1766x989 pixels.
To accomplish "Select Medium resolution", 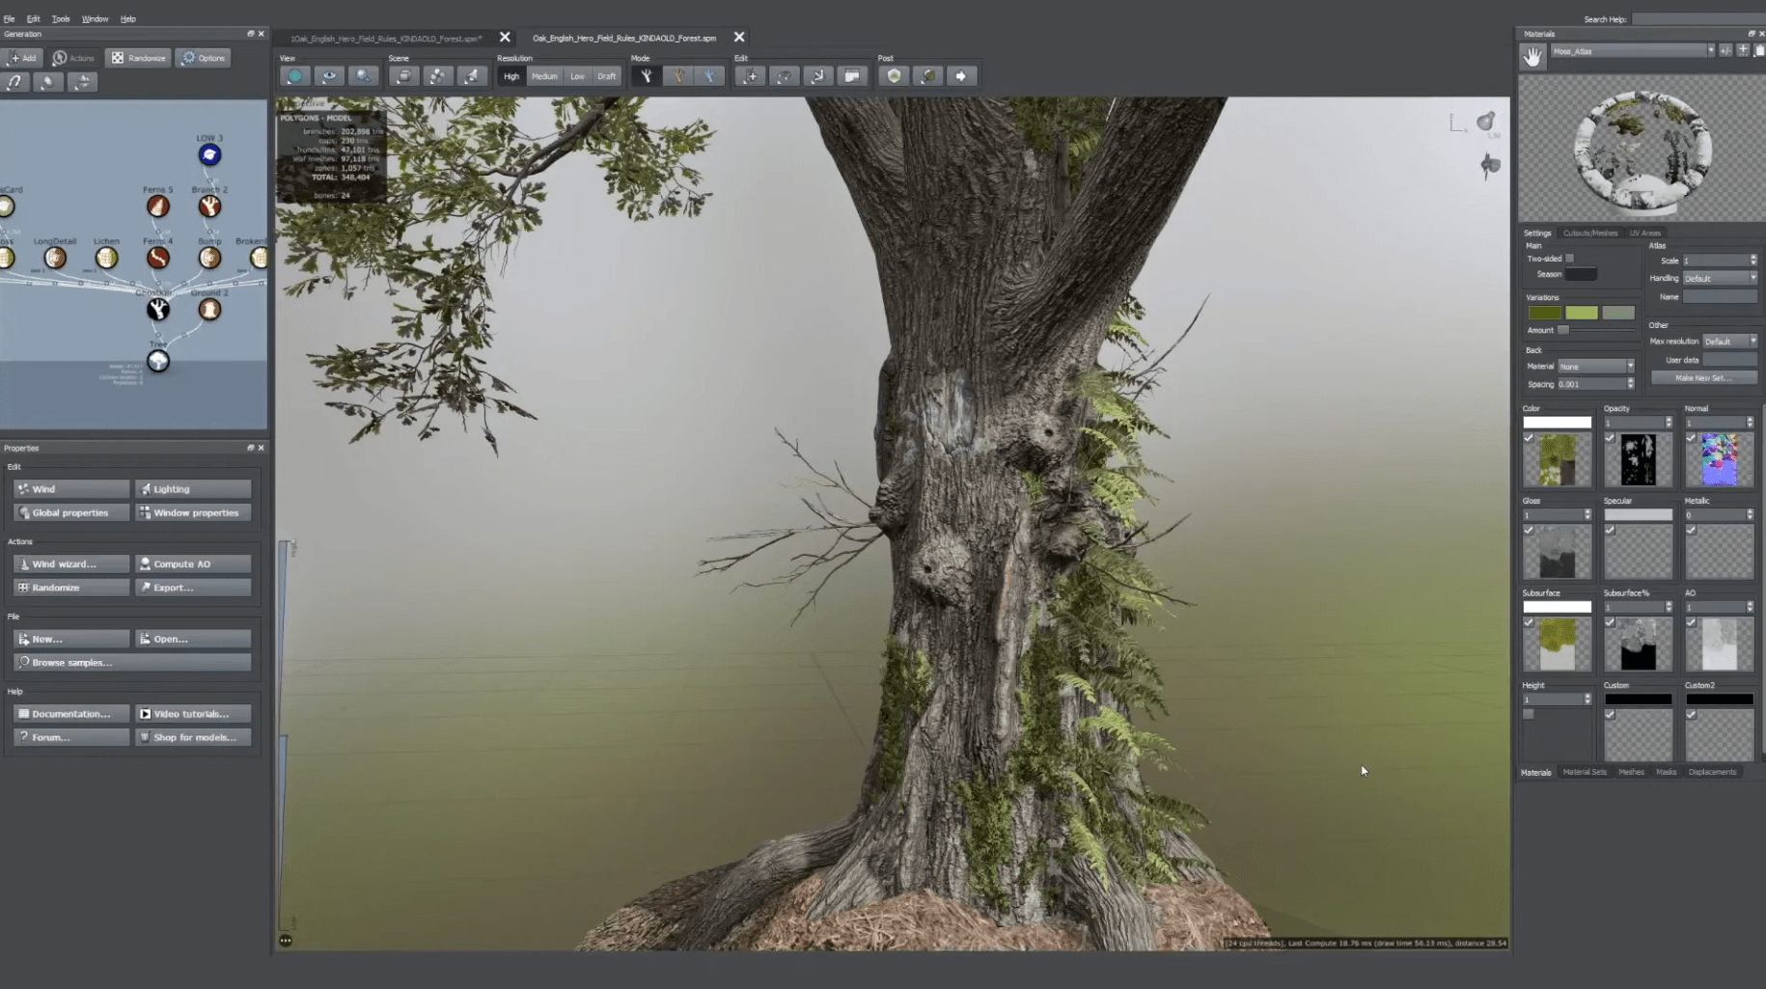I will click(x=544, y=76).
